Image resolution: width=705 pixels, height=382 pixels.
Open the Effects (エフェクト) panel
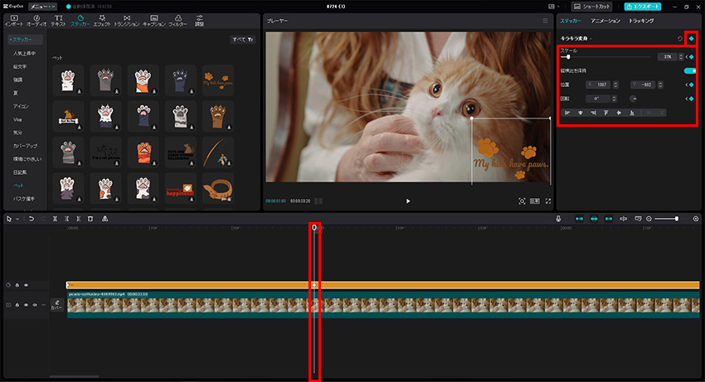pos(102,19)
